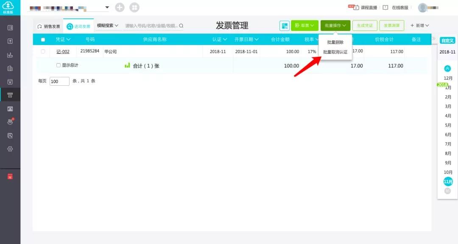This screenshot has height=244, width=458.
Task: Open the red shop icon in sidebar
Action: [x=10, y=176]
